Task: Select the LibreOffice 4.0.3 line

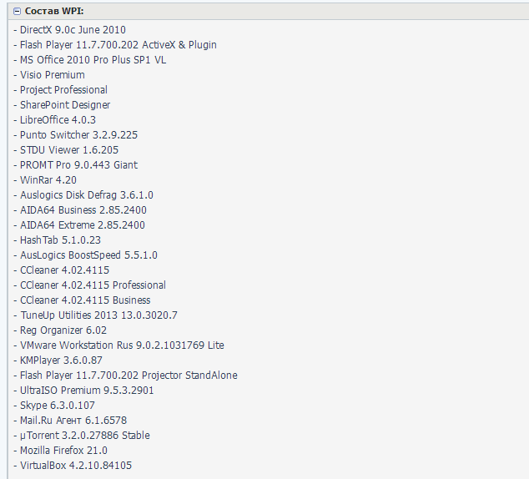Action: point(58,120)
